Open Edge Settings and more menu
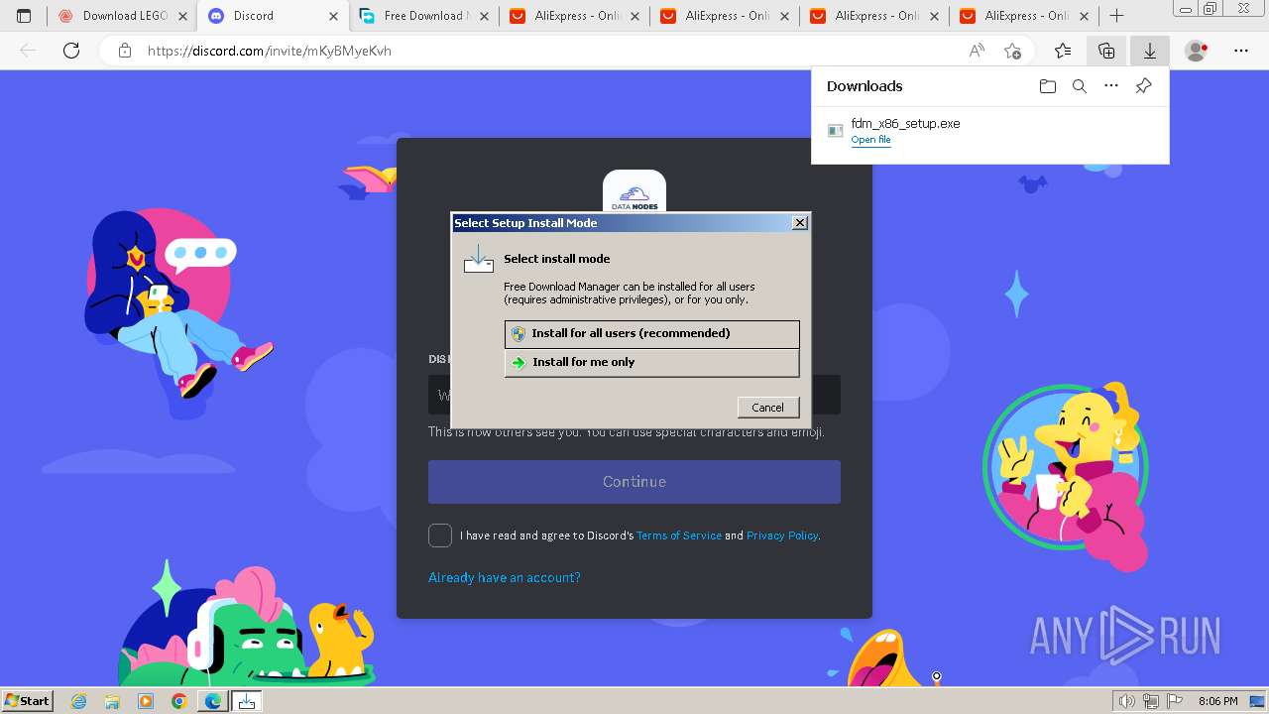This screenshot has width=1269, height=714. click(1241, 51)
